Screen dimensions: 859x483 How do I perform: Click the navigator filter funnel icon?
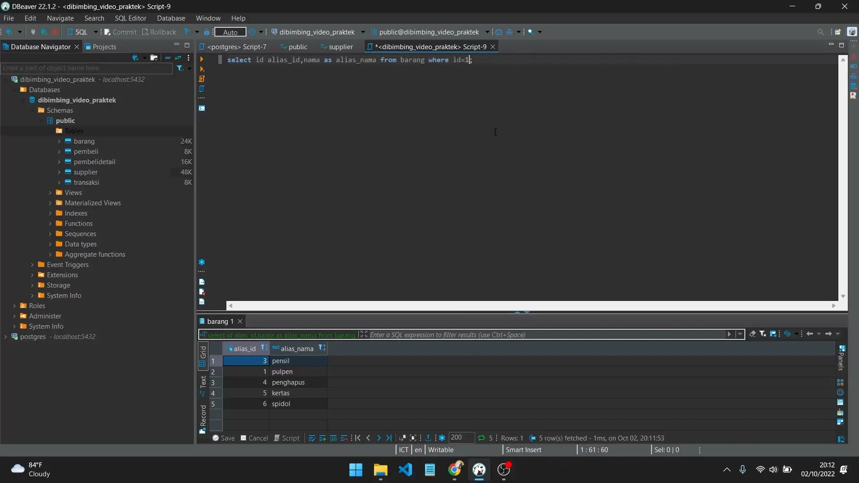click(180, 68)
